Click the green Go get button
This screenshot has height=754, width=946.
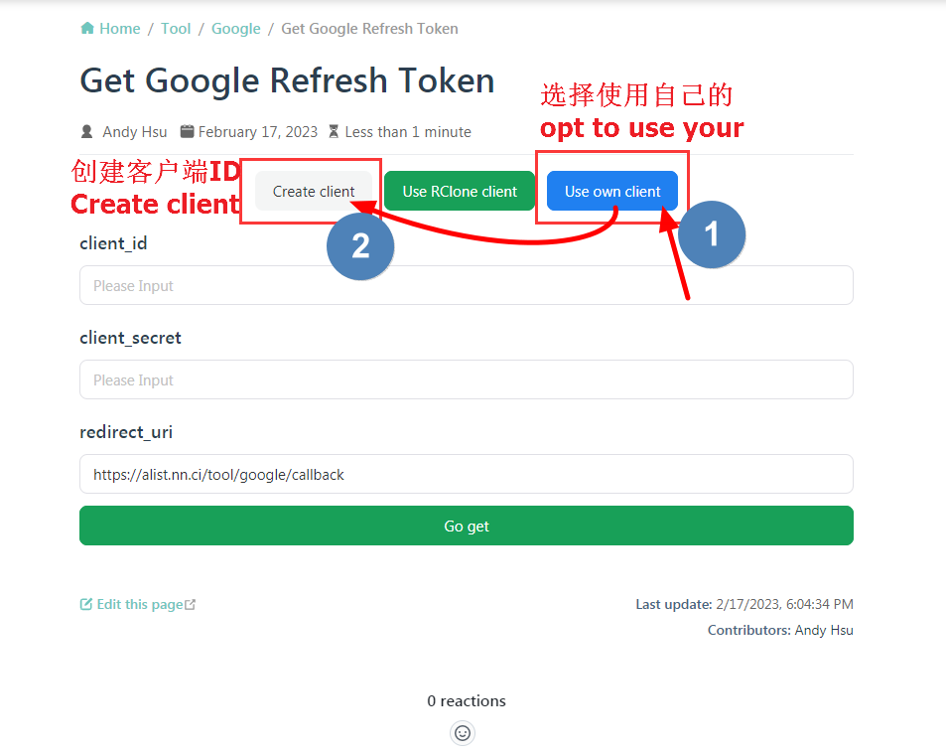point(467,526)
